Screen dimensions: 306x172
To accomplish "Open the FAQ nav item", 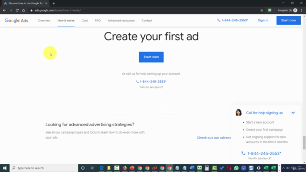I will (98, 21).
